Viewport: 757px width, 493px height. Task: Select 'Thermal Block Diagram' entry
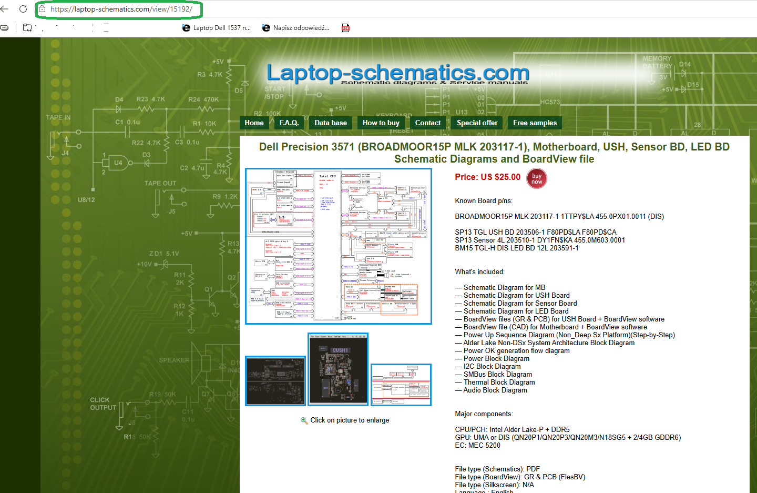(x=495, y=383)
